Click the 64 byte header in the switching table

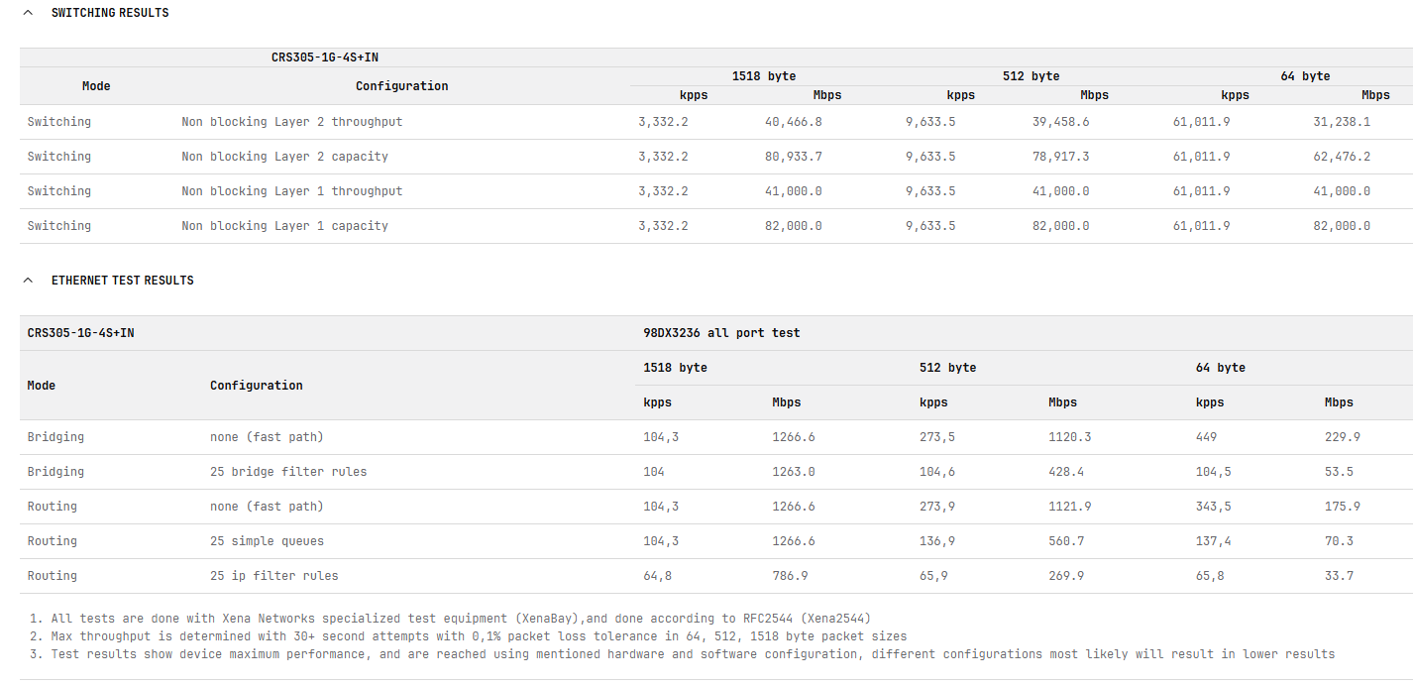click(x=1302, y=76)
